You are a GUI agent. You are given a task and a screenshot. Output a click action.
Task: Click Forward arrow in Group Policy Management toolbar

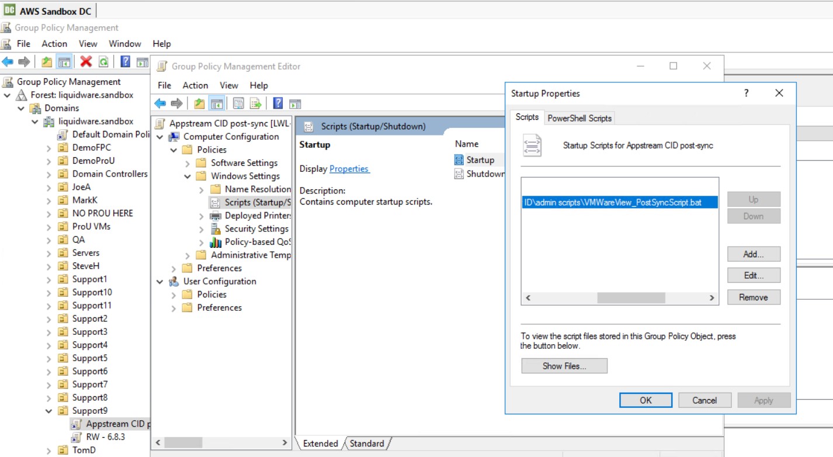point(24,62)
